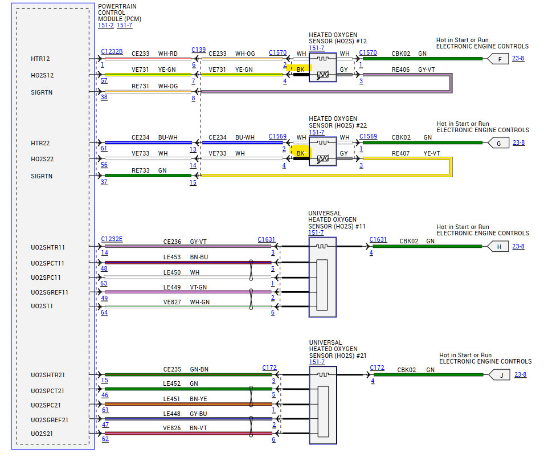This screenshot has width=544, height=457.
Task: Click the C1569 link right of HO2S #22 sensor
Action: tap(368, 136)
